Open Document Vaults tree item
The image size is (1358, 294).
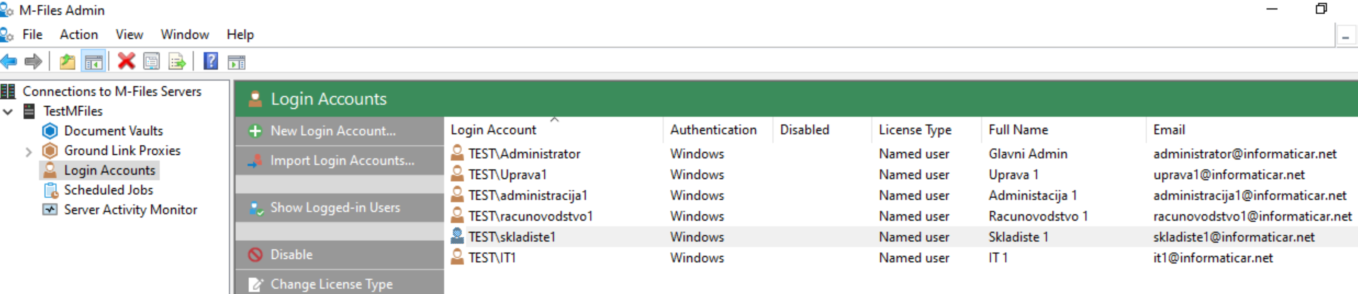pyautogui.click(x=113, y=130)
